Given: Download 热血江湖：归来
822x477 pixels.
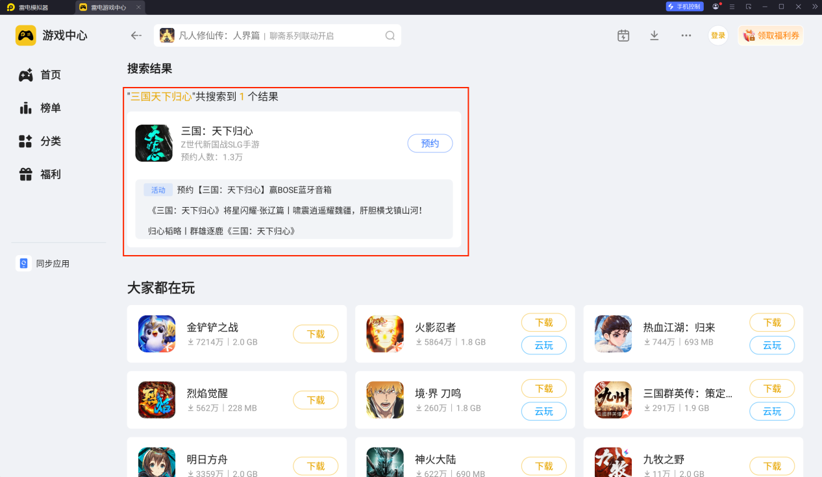Looking at the screenshot, I should (x=772, y=323).
